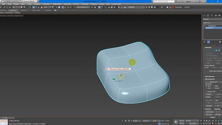222x125 pixels.
Task: Collapse the Edit Geometry rollout
Action: pyautogui.click(x=210, y=79)
